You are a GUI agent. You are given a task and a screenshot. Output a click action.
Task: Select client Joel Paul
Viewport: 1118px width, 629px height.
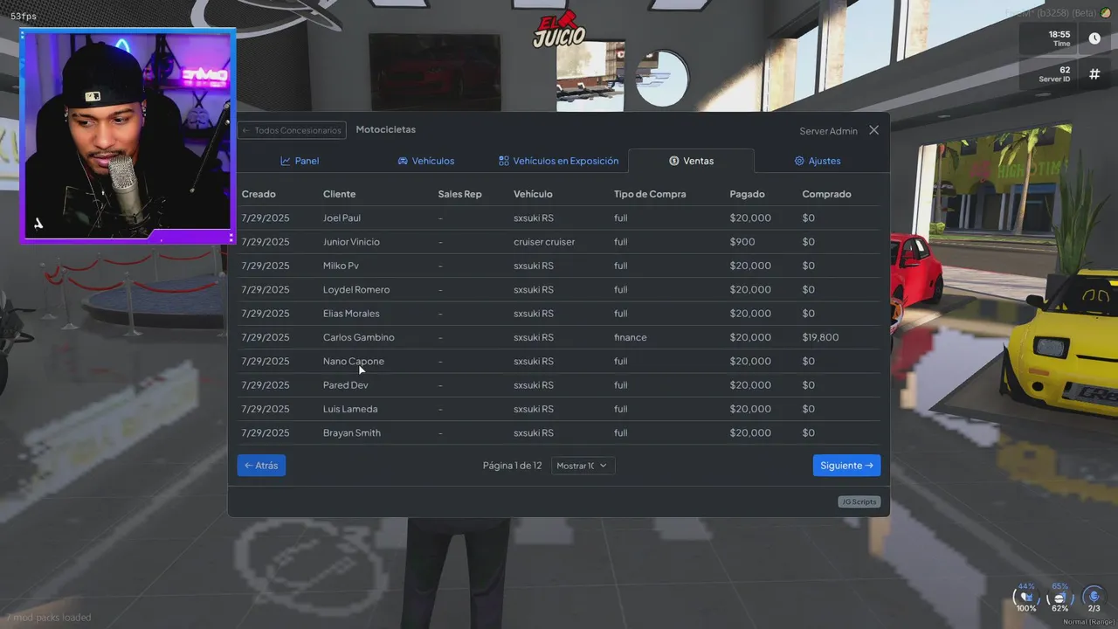(x=342, y=218)
